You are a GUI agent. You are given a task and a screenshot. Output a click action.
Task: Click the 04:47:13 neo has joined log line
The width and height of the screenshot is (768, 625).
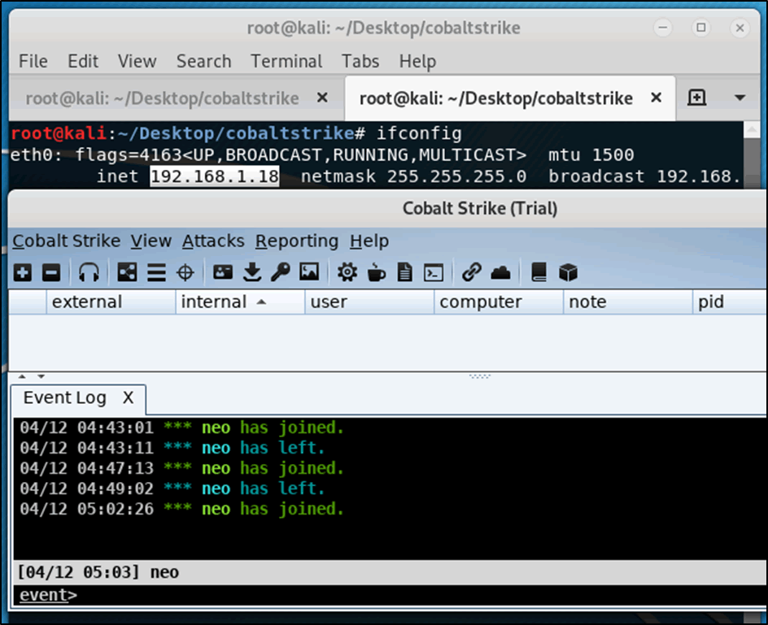[181, 468]
